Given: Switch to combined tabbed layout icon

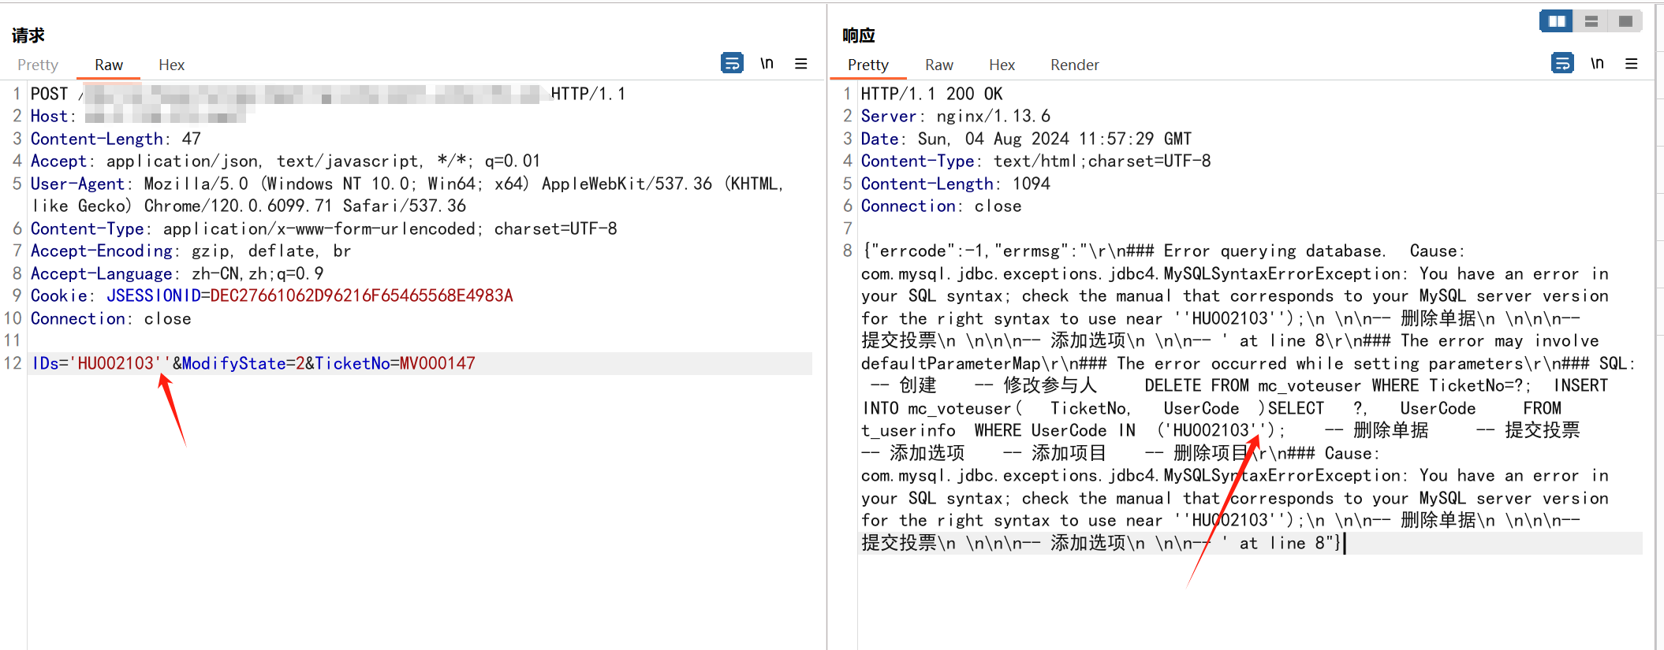Looking at the screenshot, I should click(x=1625, y=21).
